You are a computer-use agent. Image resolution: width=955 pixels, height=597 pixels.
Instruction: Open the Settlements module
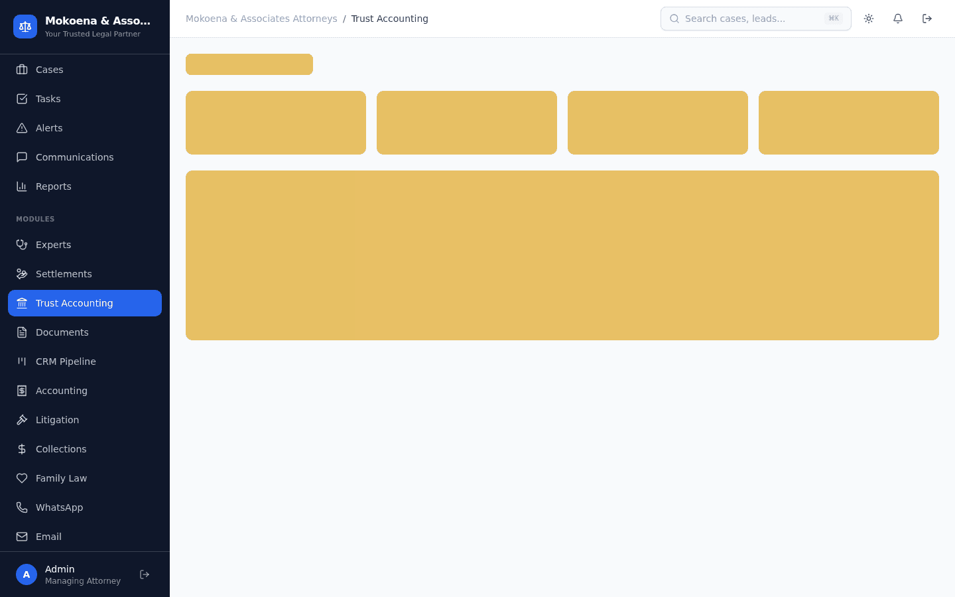tap(85, 274)
